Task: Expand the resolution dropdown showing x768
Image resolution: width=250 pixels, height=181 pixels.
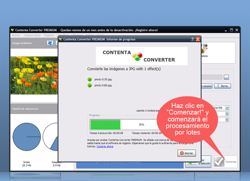Action: [227, 108]
